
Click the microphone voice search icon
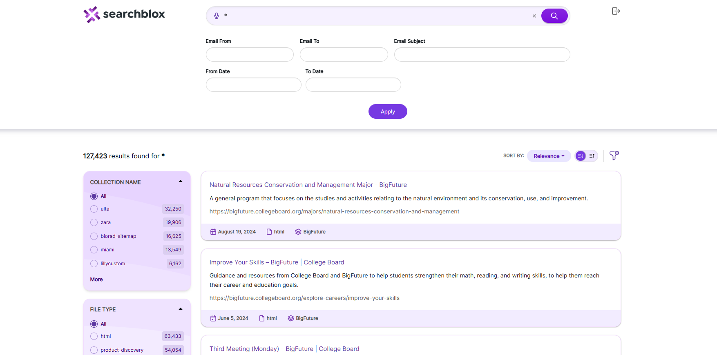coord(217,16)
